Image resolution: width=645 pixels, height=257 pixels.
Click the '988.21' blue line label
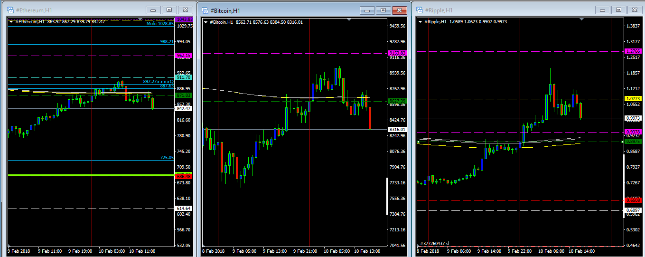[167, 42]
